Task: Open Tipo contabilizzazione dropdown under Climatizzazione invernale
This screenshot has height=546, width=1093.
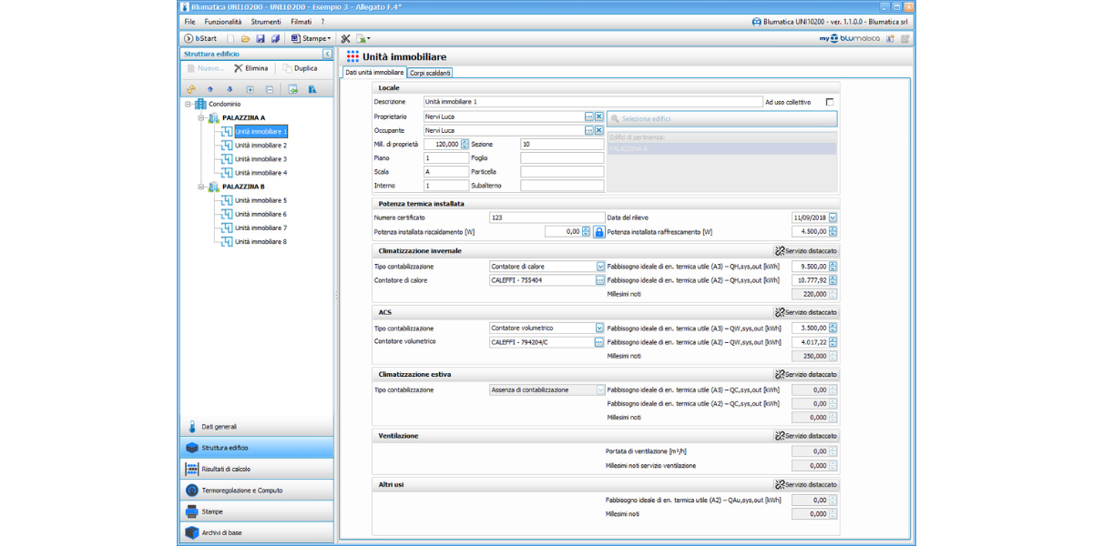Action: (600, 267)
